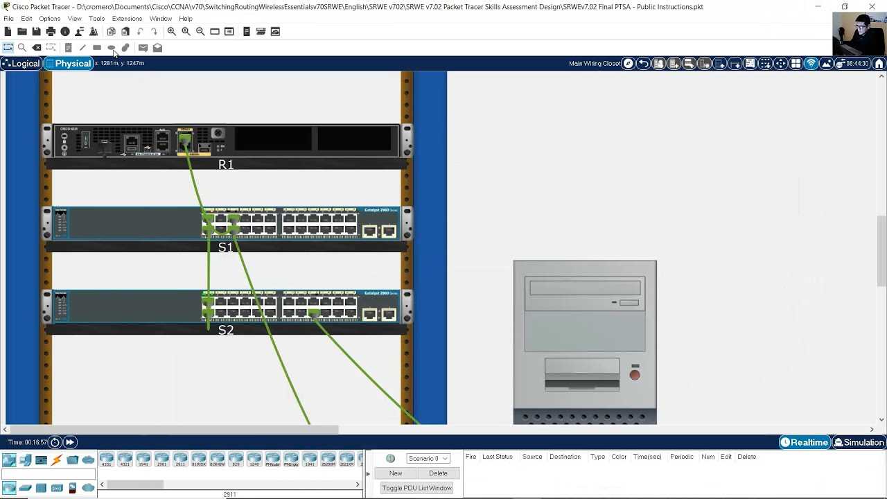Open the Extensions menu

127,19
